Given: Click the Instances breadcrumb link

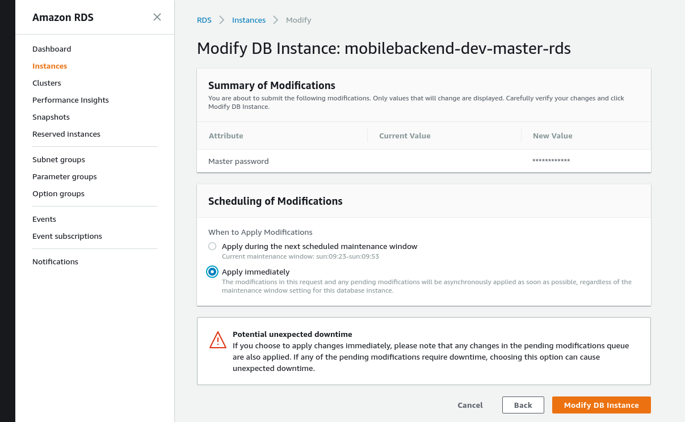Looking at the screenshot, I should pyautogui.click(x=249, y=20).
